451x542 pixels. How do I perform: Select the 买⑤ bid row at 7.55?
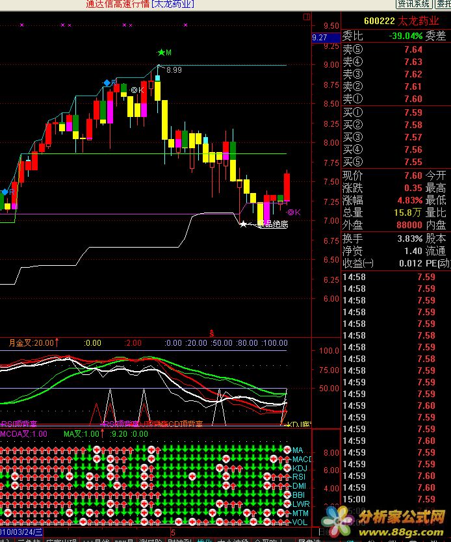[x=396, y=162]
